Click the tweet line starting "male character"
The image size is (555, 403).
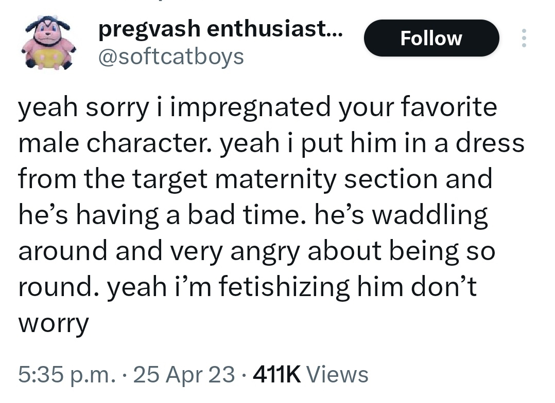tap(271, 143)
